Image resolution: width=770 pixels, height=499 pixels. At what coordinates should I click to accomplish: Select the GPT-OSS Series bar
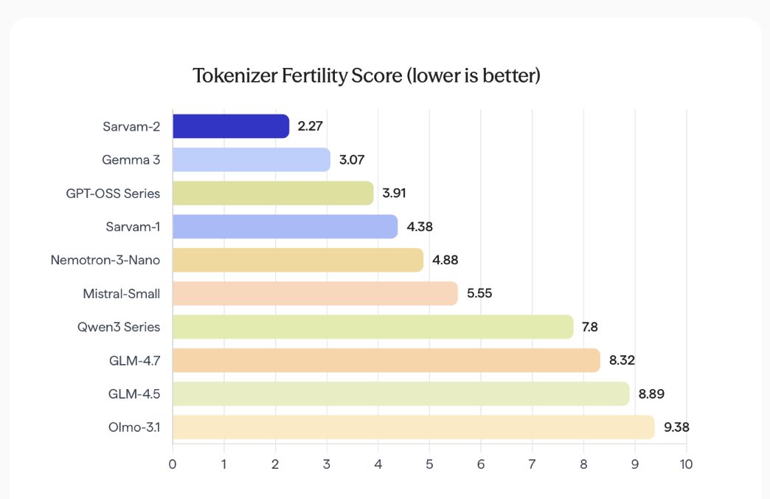[273, 193]
